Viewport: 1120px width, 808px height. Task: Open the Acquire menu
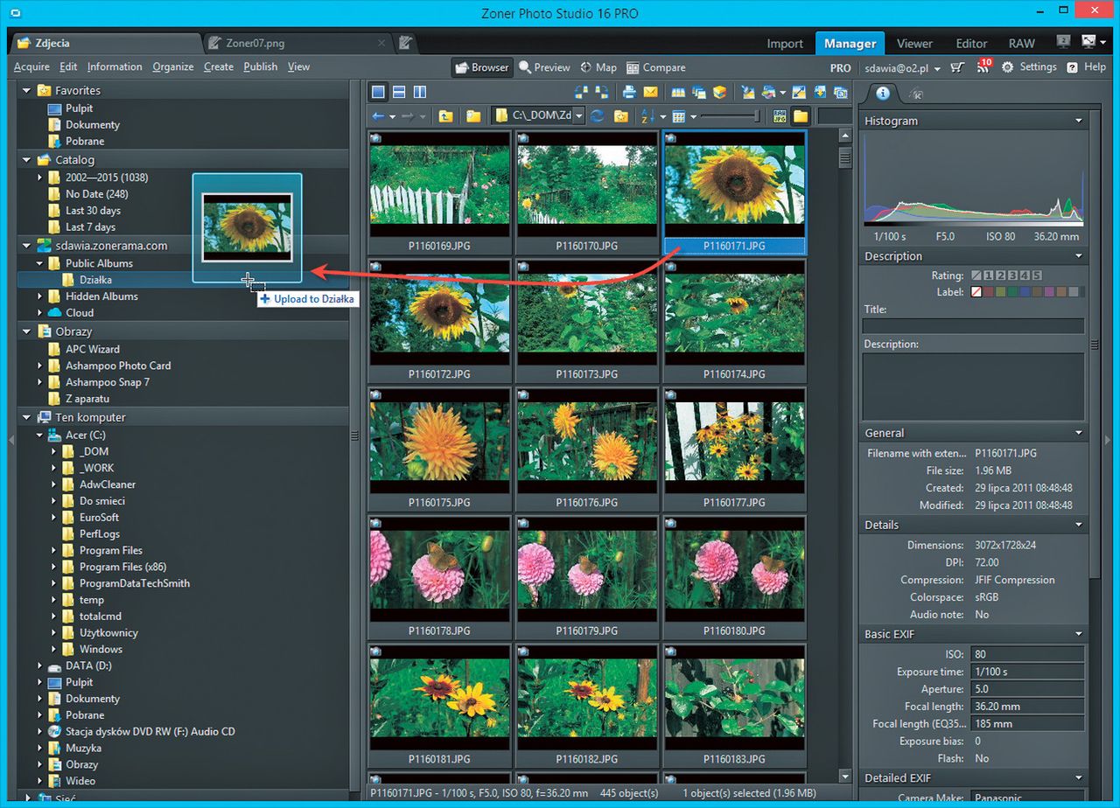(31, 66)
